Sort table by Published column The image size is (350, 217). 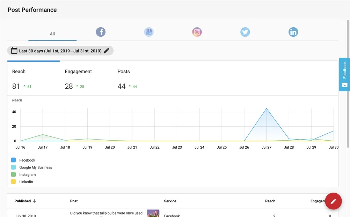tap(25, 201)
